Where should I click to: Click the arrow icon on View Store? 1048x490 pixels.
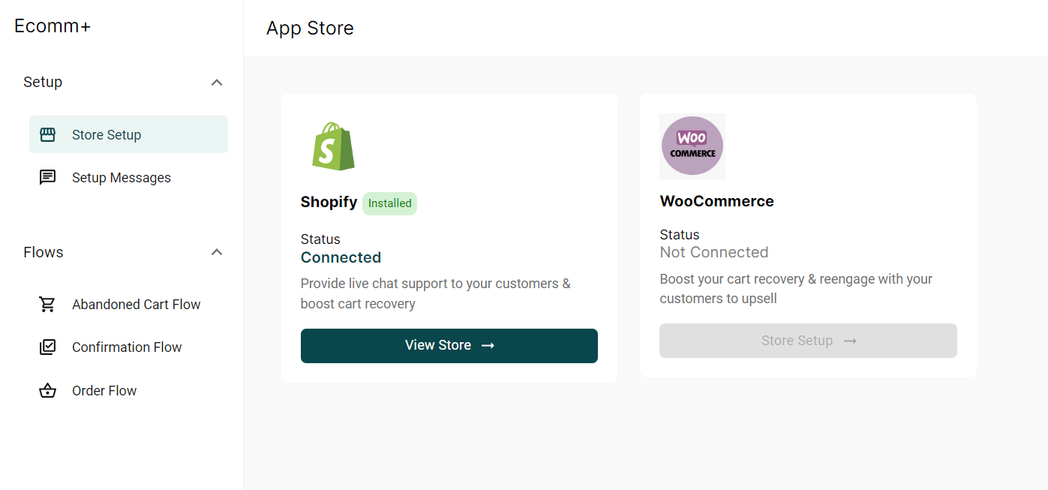coord(488,346)
